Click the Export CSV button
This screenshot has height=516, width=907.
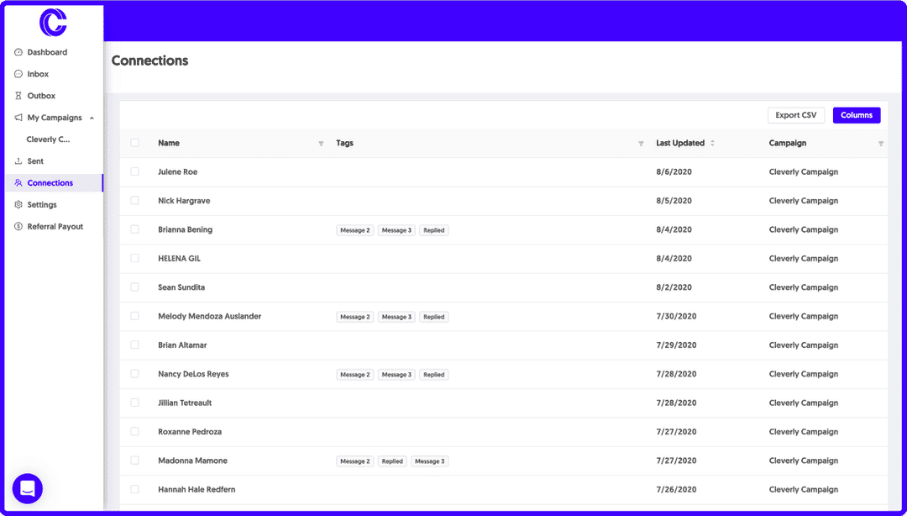click(795, 115)
